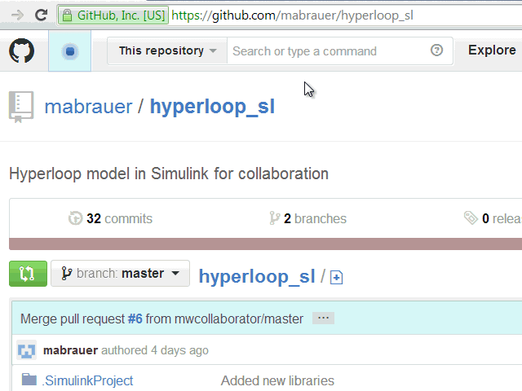This screenshot has width=522, height=391.
Task: Click the blue notifications indicator icon
Action: click(70, 51)
